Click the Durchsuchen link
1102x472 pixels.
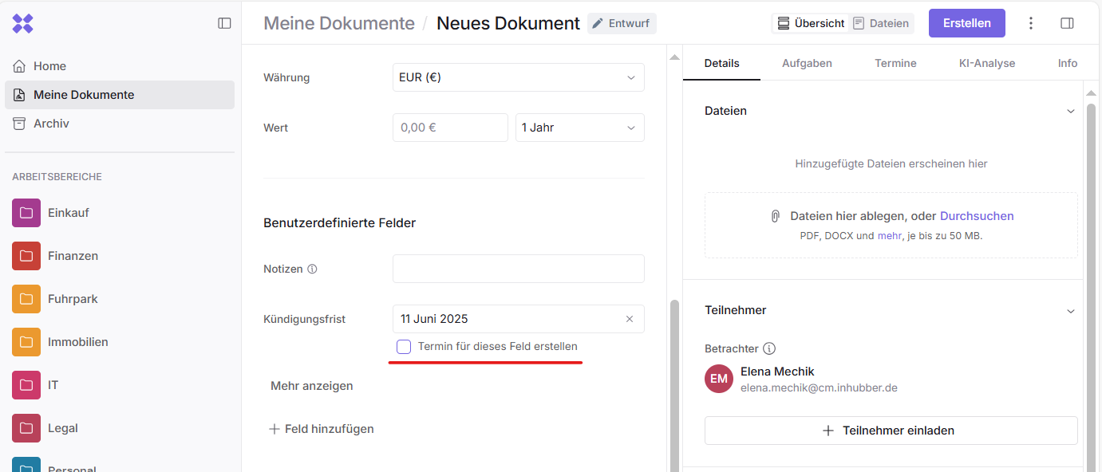pos(977,216)
